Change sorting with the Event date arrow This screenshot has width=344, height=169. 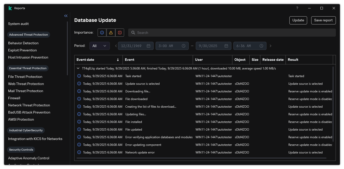tap(118, 60)
